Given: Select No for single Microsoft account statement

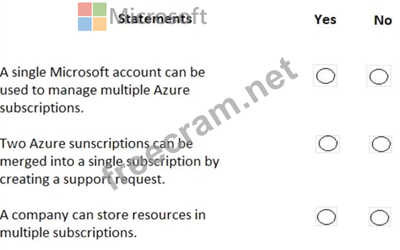Looking at the screenshot, I should click(378, 77).
